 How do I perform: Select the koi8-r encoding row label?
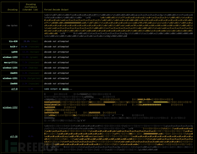14,46
